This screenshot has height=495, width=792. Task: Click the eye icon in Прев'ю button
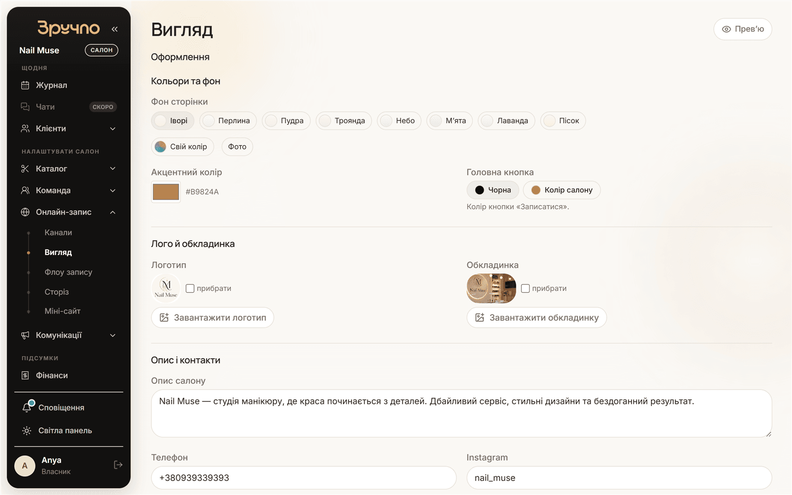(x=727, y=29)
